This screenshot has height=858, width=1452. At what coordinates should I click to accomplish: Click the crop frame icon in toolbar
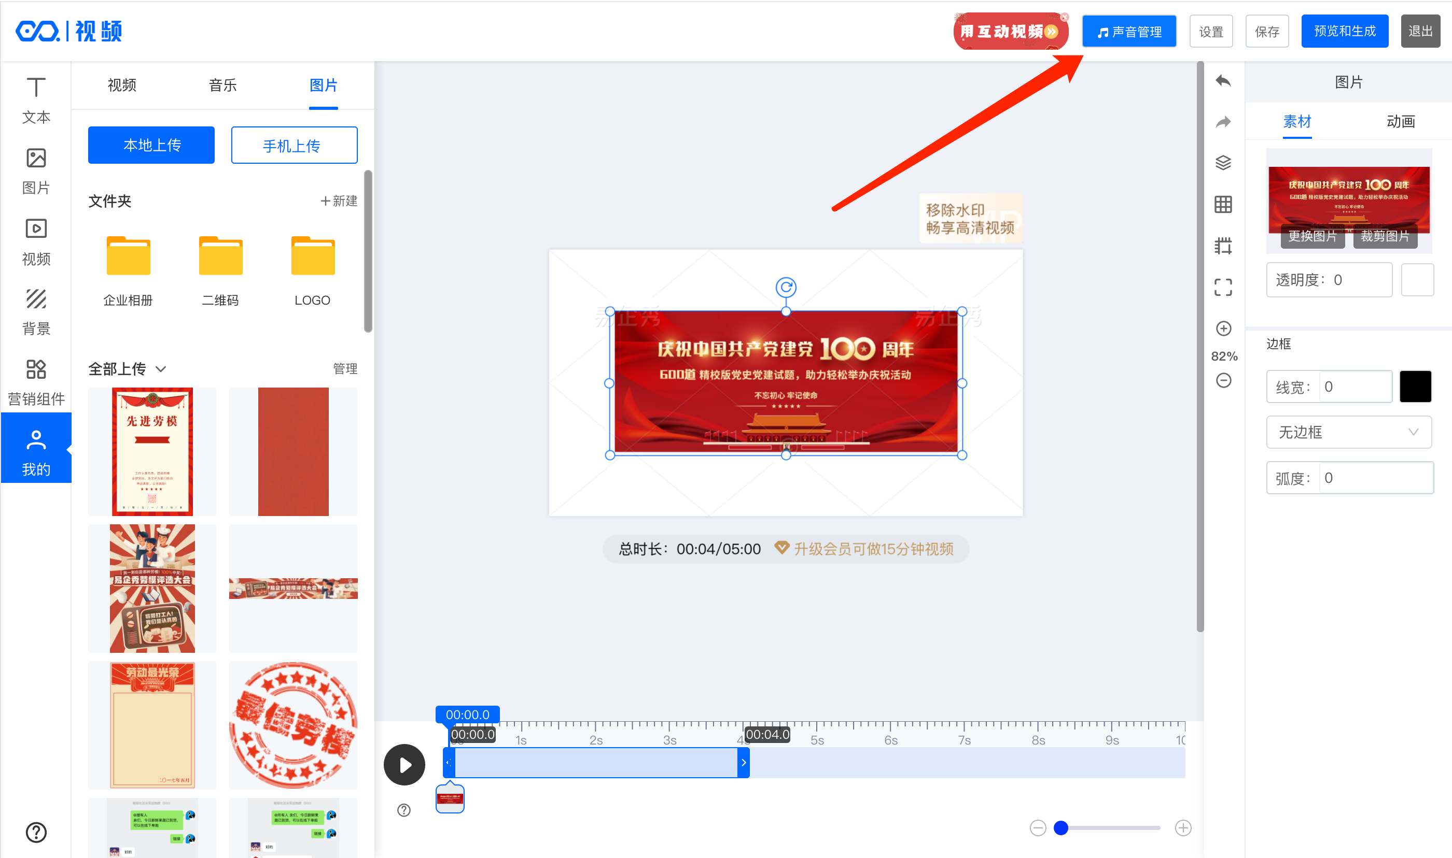[x=1222, y=246]
